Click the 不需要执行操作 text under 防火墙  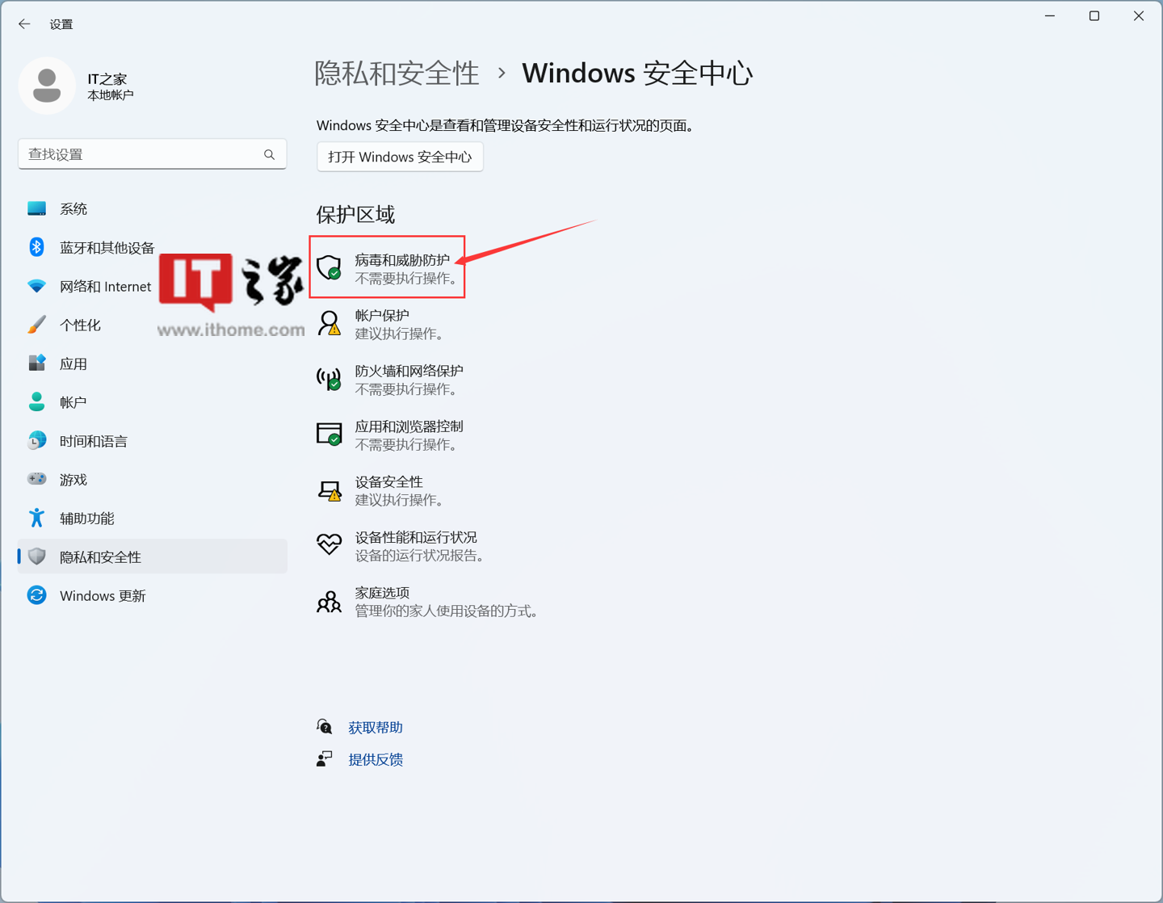pos(408,389)
